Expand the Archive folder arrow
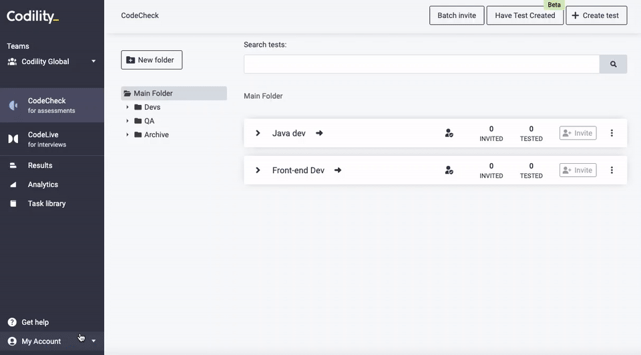Image resolution: width=641 pixels, height=355 pixels. pos(128,134)
